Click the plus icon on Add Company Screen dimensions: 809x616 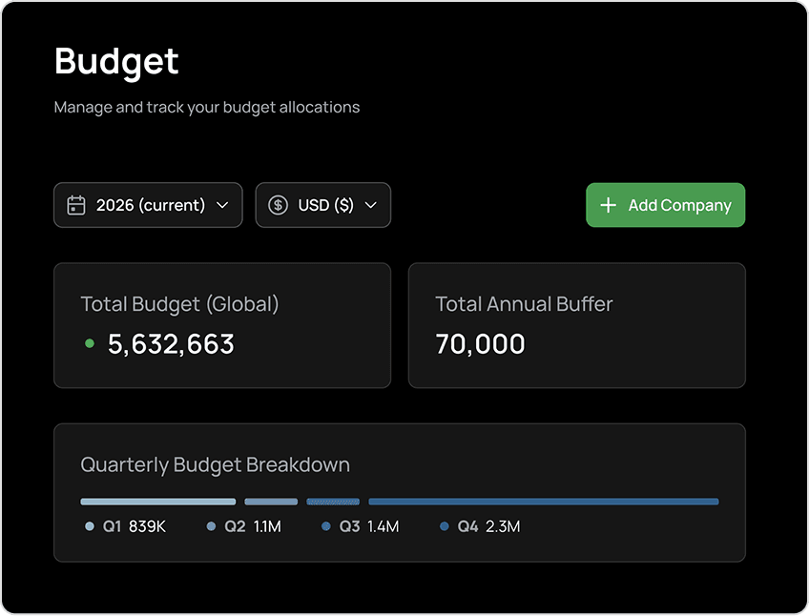(609, 204)
